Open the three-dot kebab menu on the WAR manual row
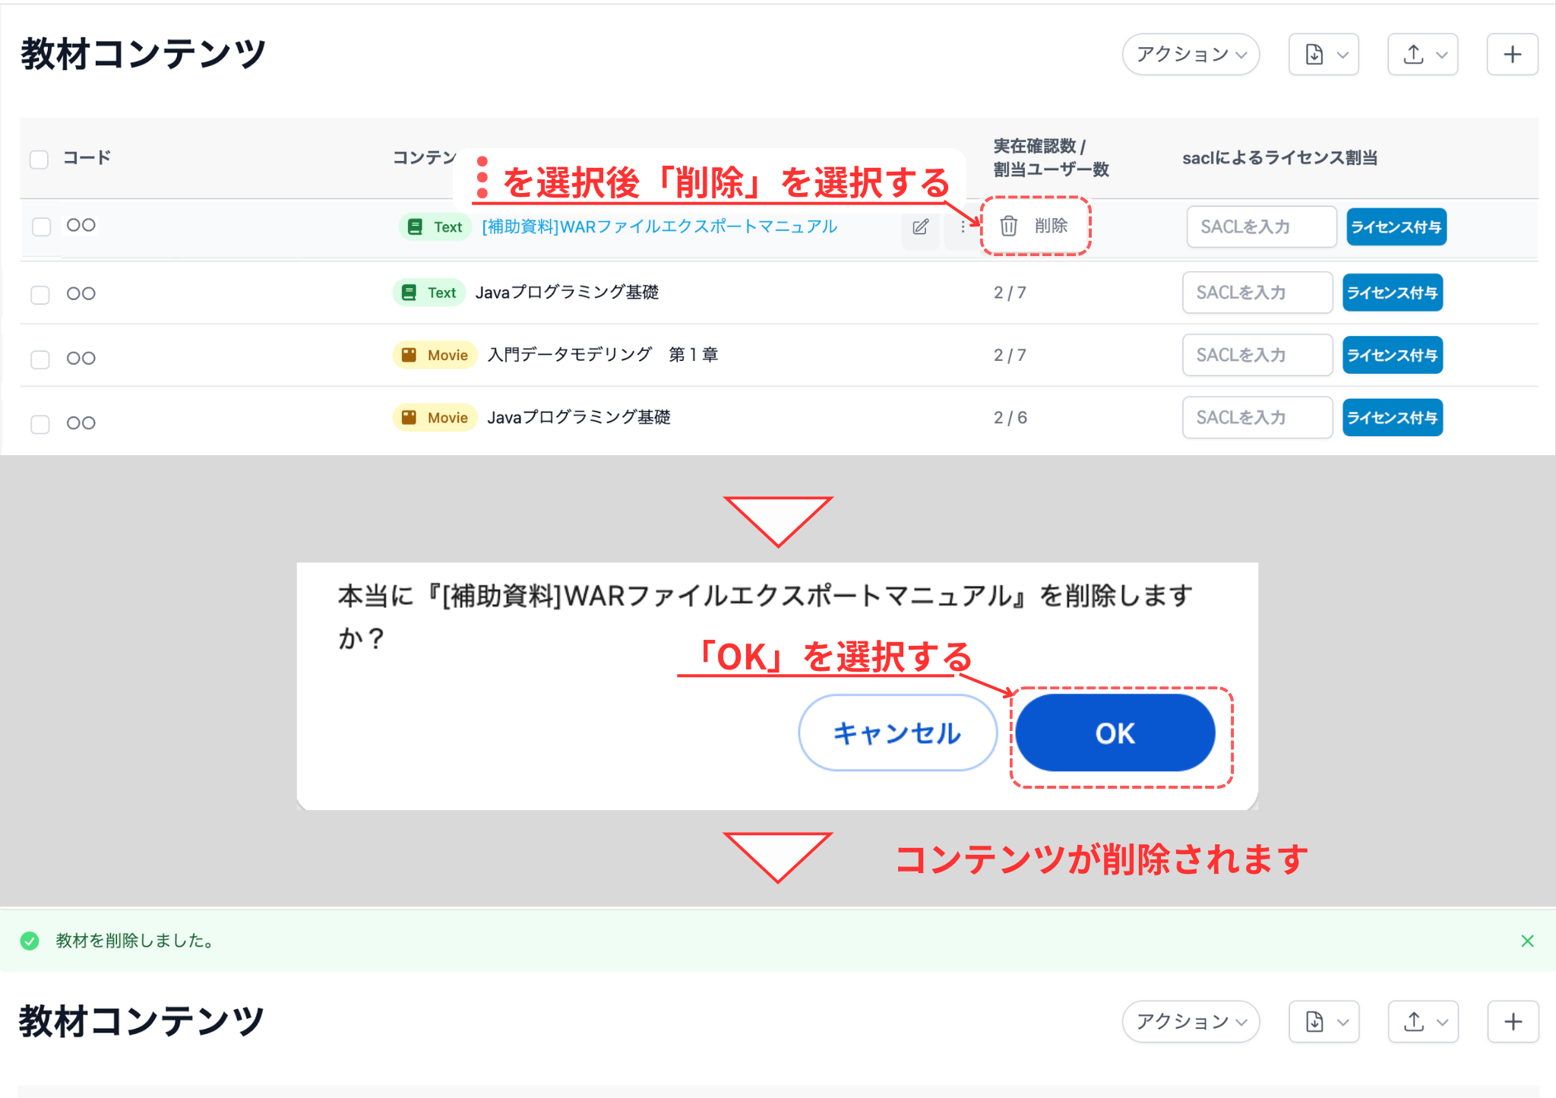This screenshot has height=1098, width=1556. (962, 226)
